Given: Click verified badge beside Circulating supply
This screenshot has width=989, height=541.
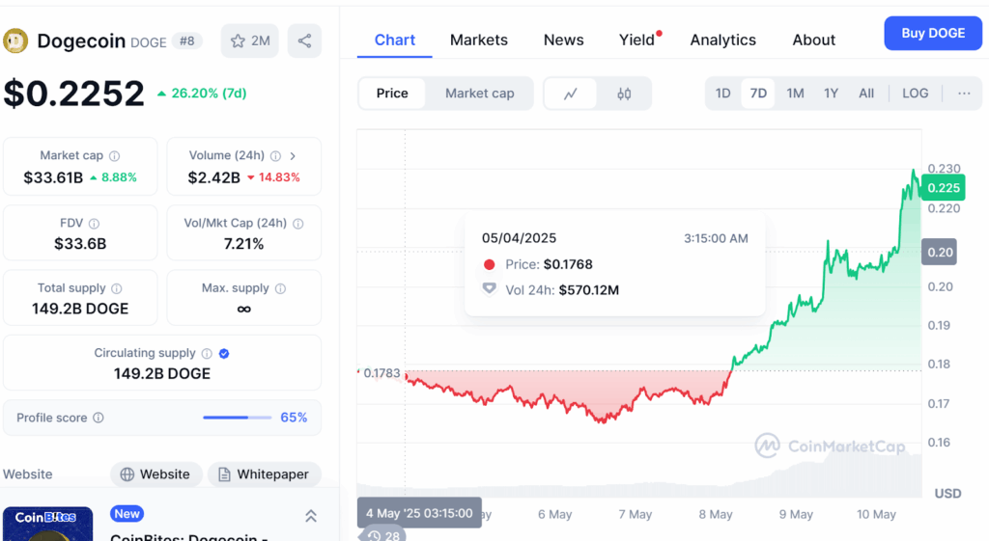Looking at the screenshot, I should (x=224, y=354).
